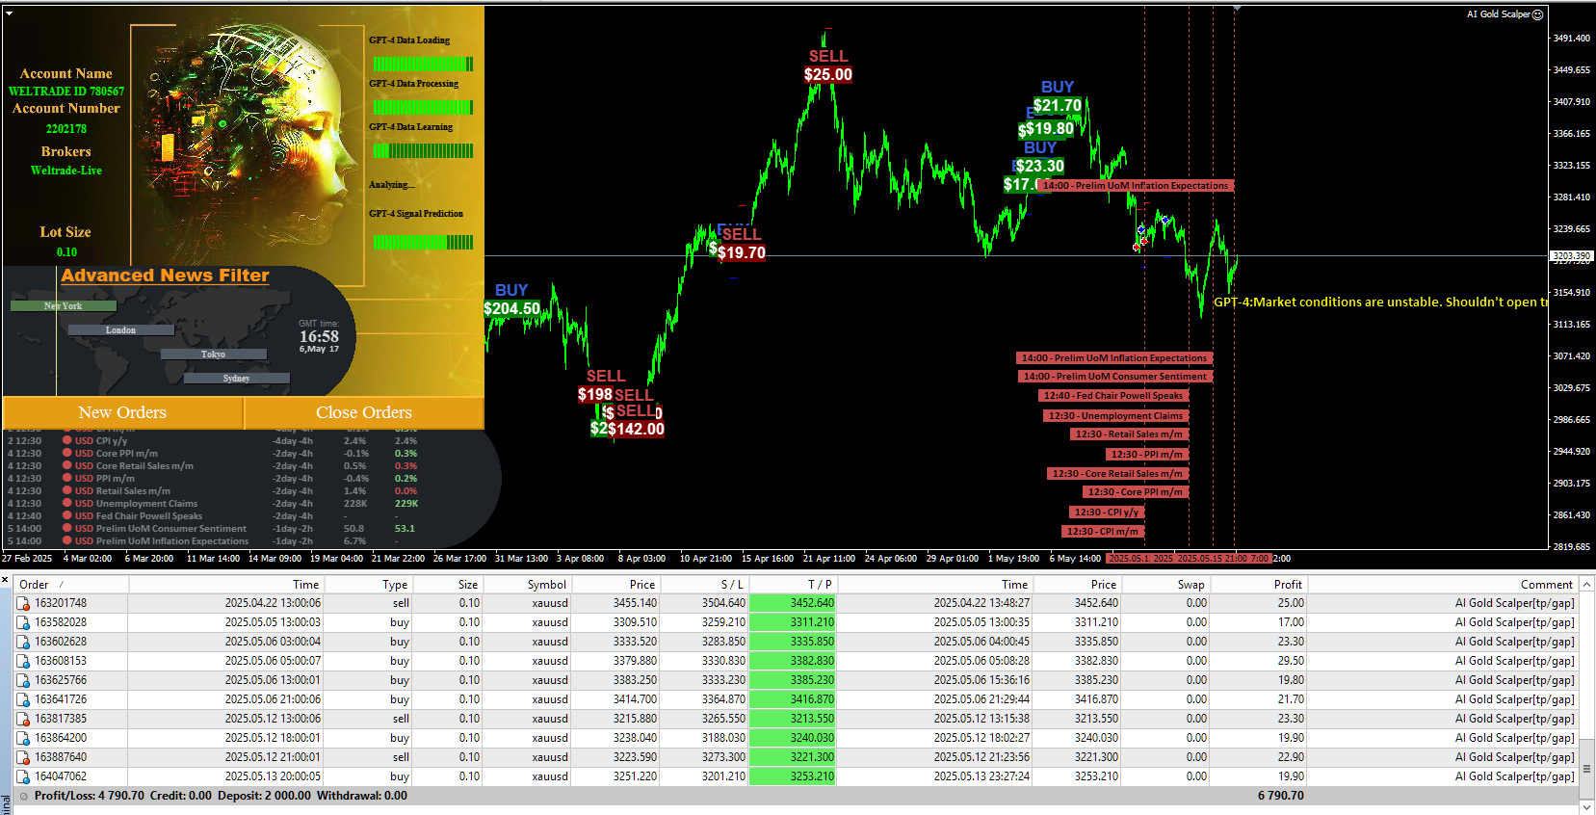Screen dimensions: 1596x815
Task: Open the Advanced News Filter link
Action: (165, 276)
